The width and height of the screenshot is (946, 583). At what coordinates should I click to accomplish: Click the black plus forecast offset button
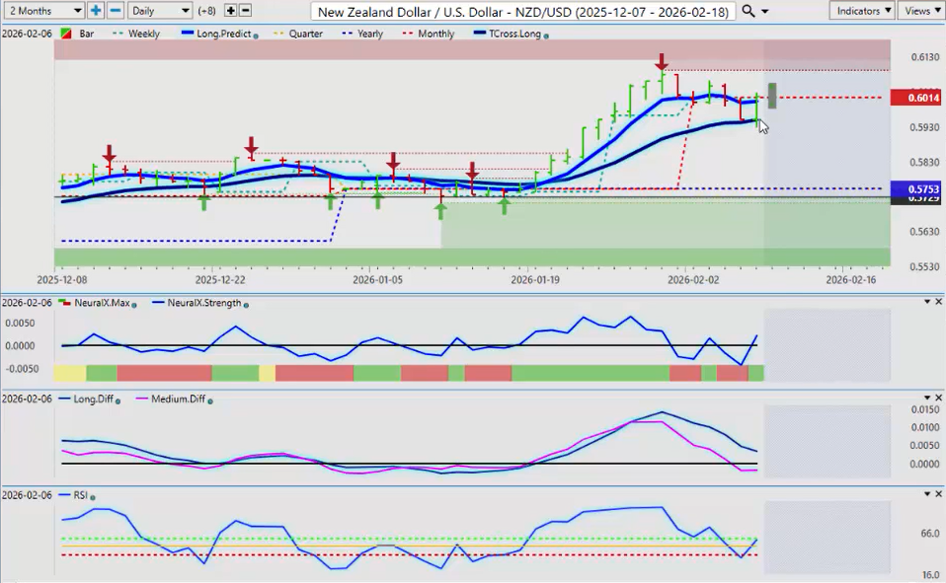coord(231,11)
